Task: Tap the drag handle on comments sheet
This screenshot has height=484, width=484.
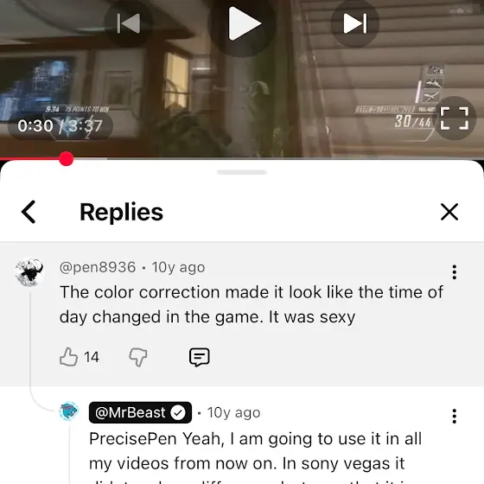Action: tap(242, 172)
